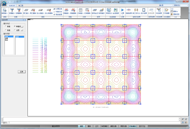Open the 文本查看 text viewer icon
The image size is (190, 129).
(166, 11)
